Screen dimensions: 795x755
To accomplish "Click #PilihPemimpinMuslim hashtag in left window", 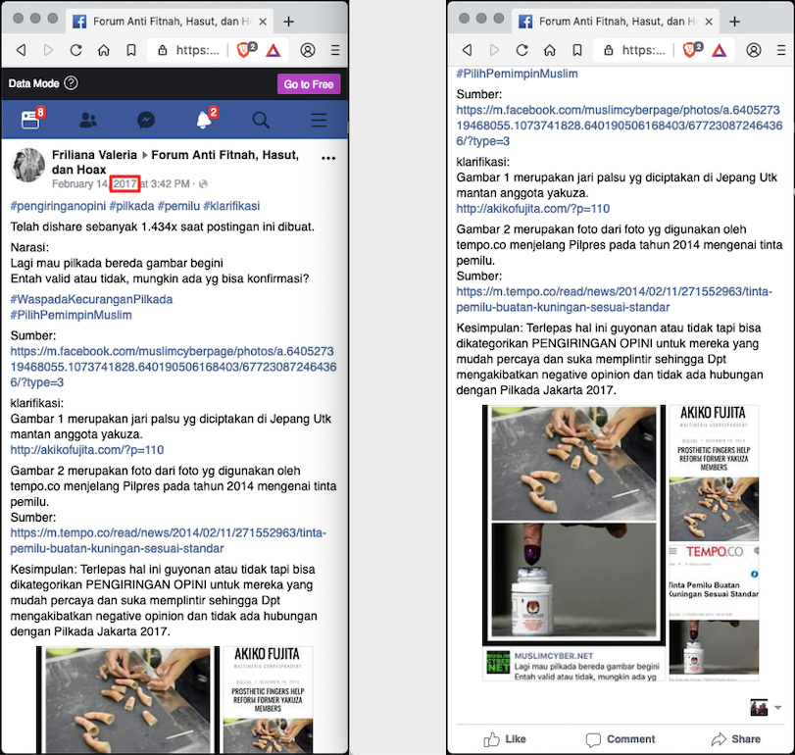I will pos(71,315).
